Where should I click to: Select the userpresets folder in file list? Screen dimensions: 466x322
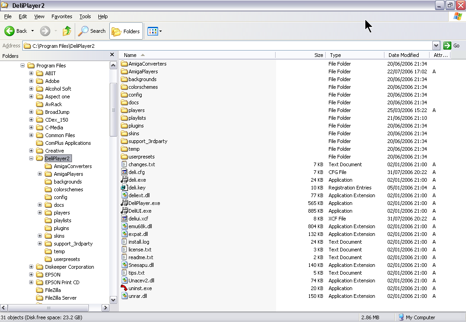point(142,157)
